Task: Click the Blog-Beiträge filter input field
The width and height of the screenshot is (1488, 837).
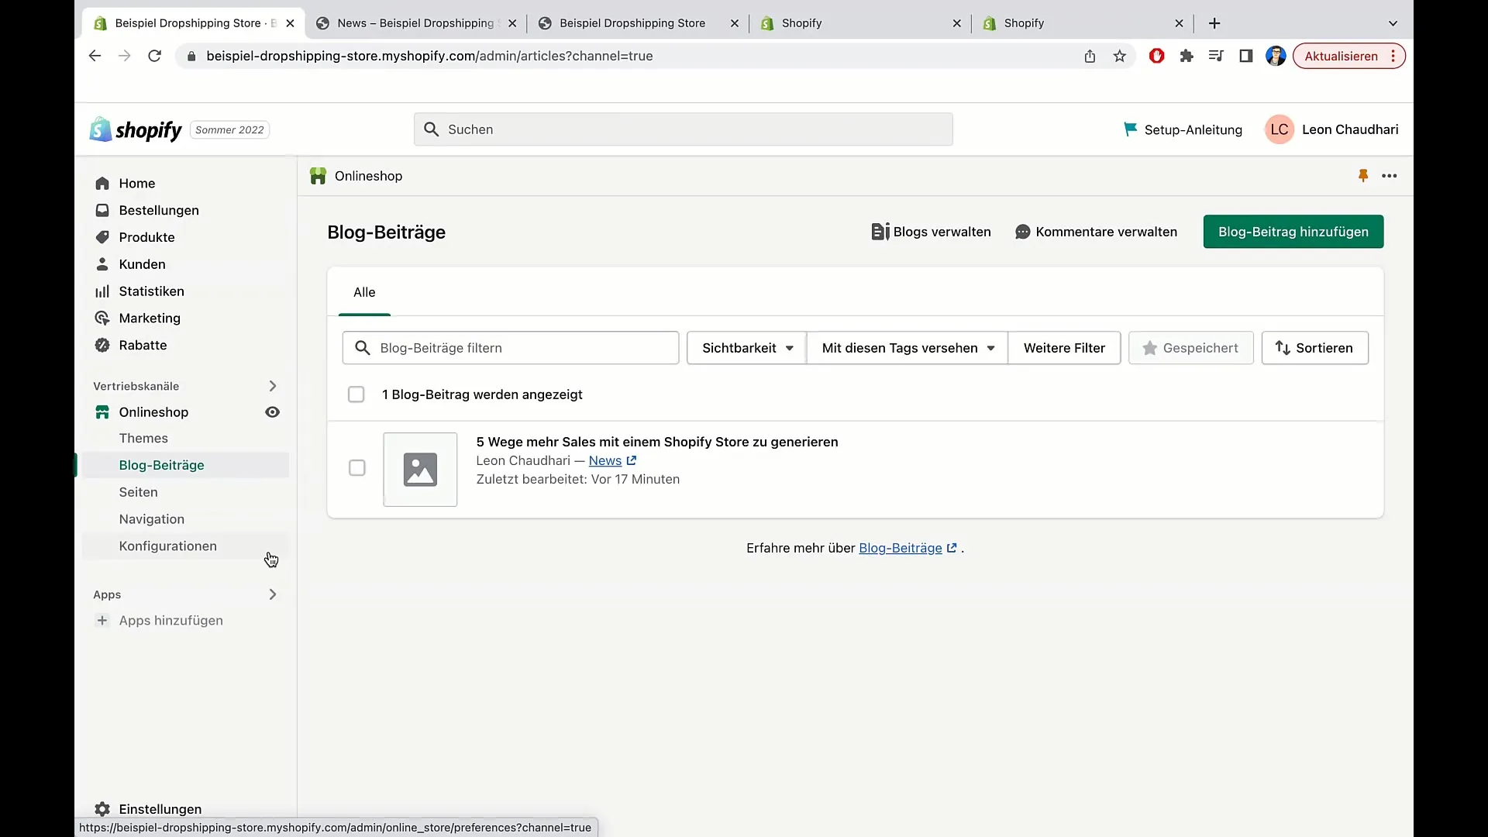Action: click(510, 347)
